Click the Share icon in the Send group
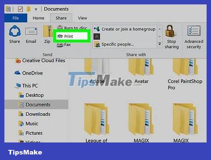 [15, 31]
